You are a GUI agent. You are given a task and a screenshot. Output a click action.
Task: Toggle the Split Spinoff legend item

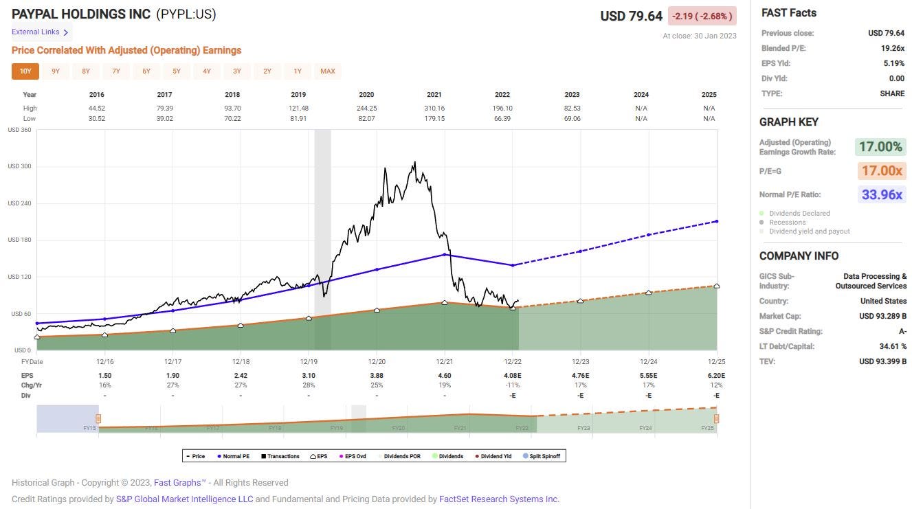click(542, 456)
